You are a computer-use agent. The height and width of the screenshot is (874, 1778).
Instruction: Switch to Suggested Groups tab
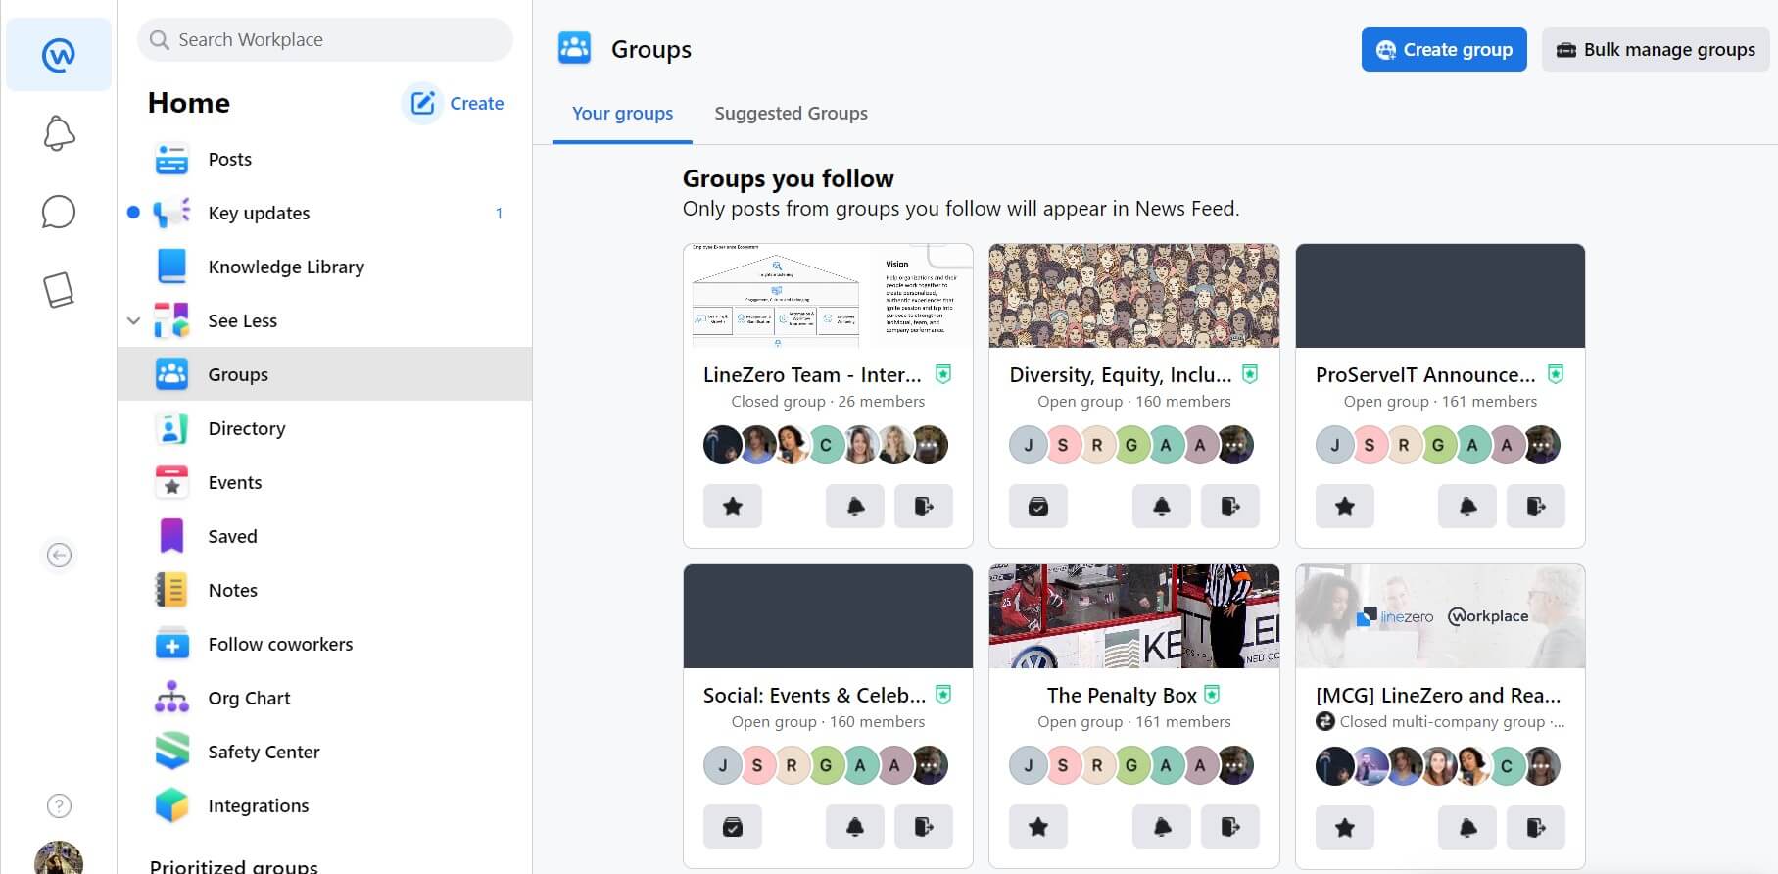point(791,114)
